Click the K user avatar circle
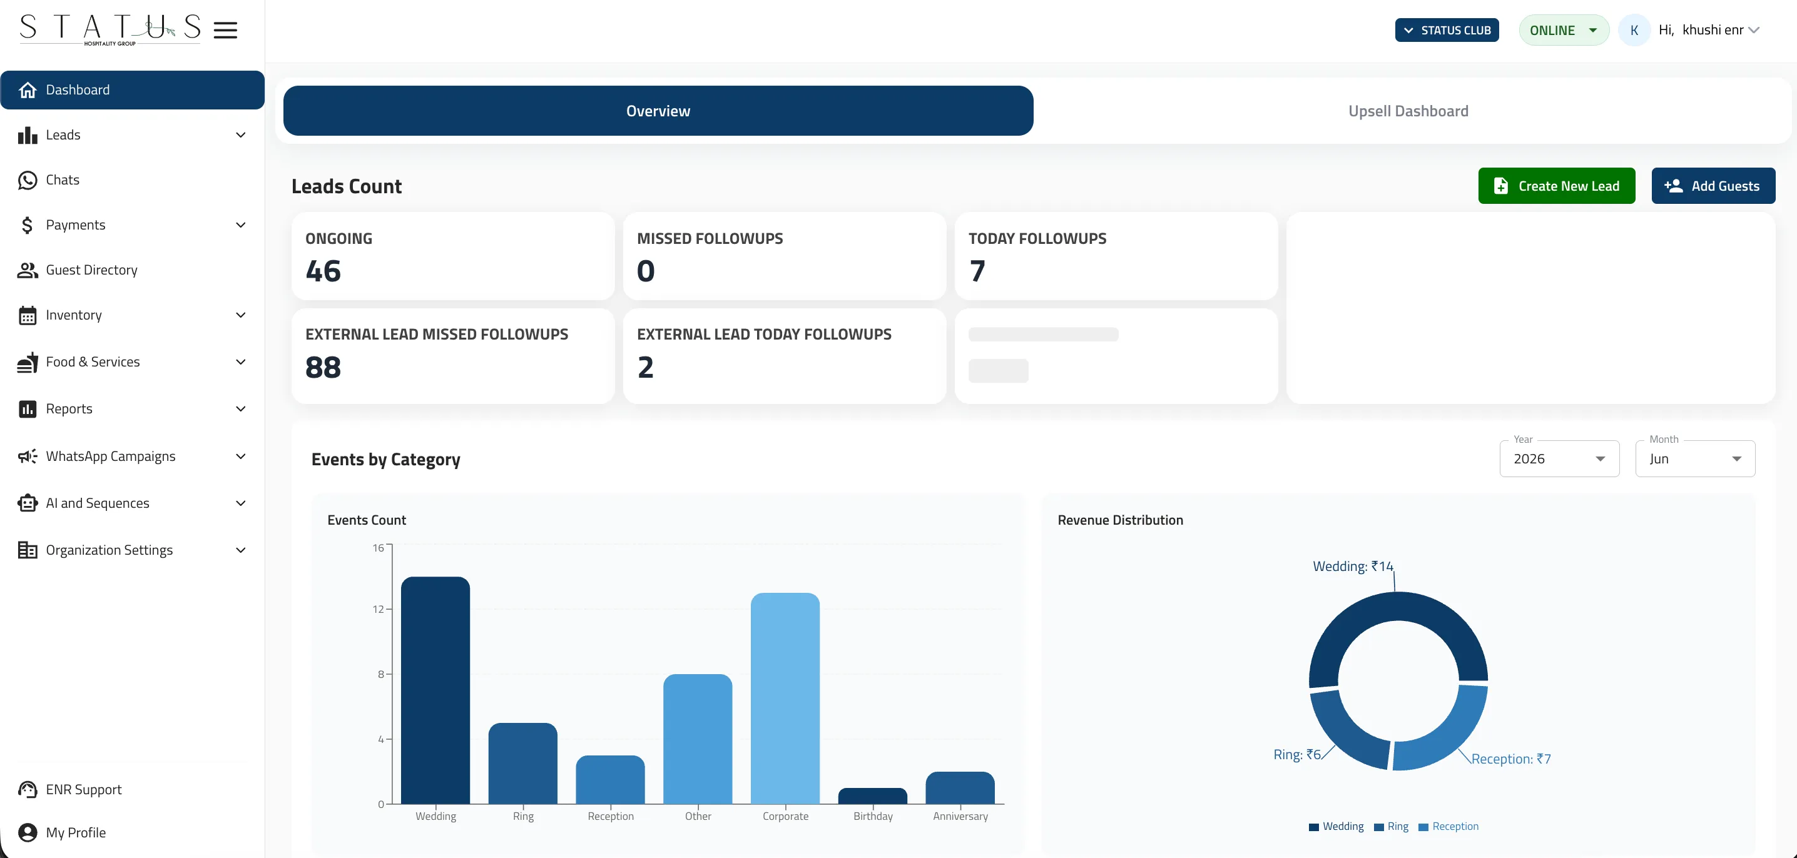This screenshot has width=1797, height=858. click(1634, 30)
